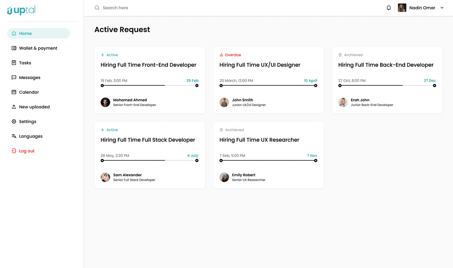Screen dimensions: 453x268
Task: Open Messages from the sidebar icon
Action: pos(13,77)
